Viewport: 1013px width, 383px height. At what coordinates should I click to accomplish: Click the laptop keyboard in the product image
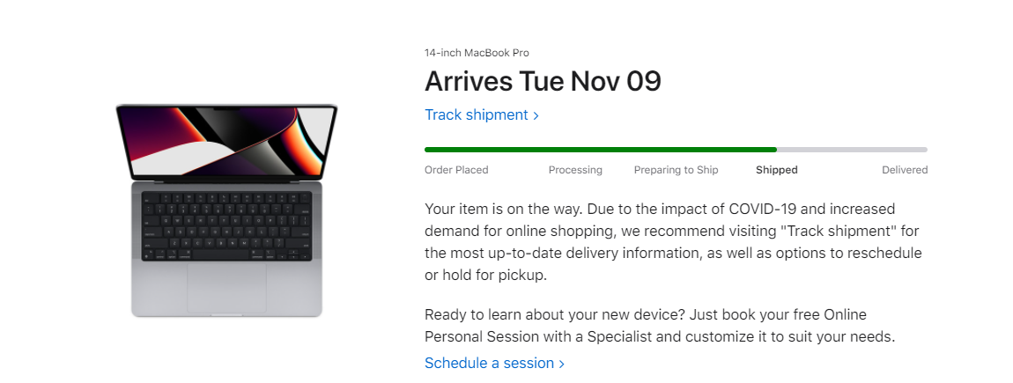226,225
